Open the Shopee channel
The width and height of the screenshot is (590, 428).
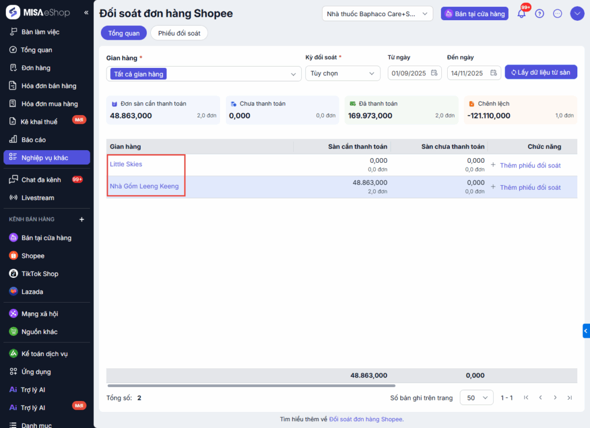click(47, 256)
